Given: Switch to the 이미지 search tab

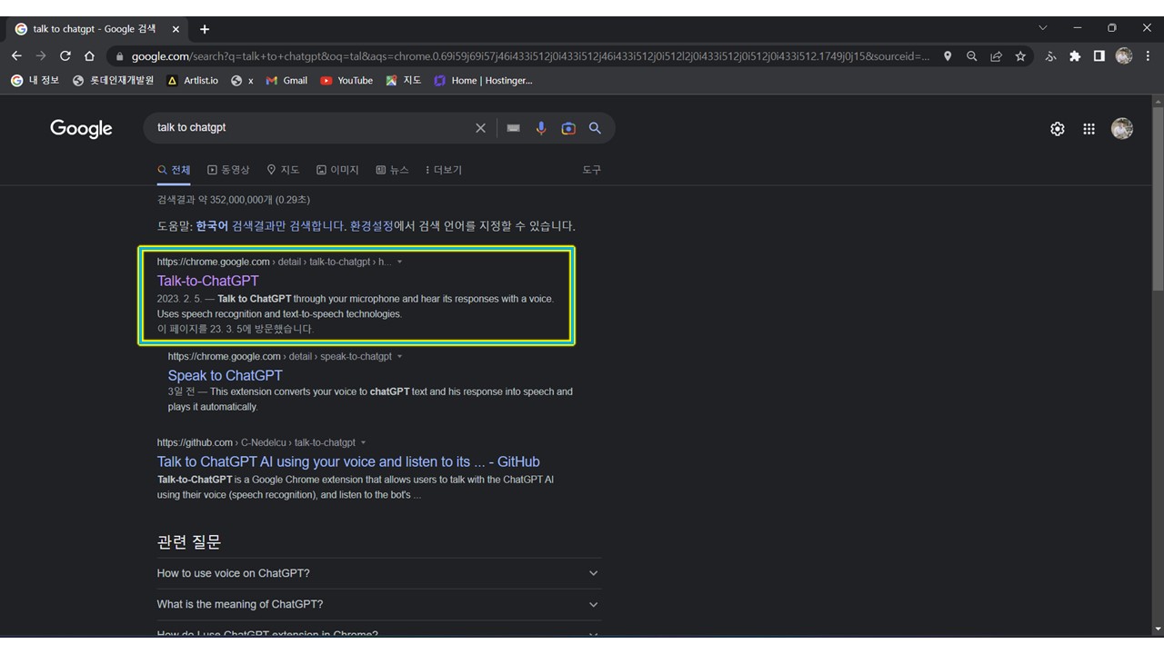Looking at the screenshot, I should pos(337,170).
